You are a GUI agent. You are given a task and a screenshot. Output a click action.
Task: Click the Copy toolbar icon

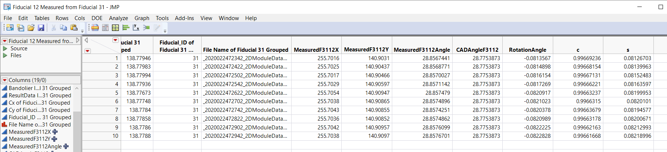coord(63,28)
